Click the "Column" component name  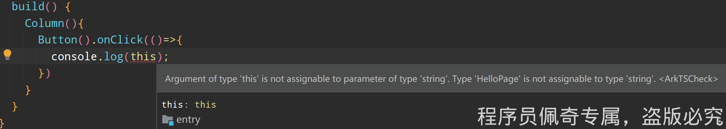pos(44,23)
